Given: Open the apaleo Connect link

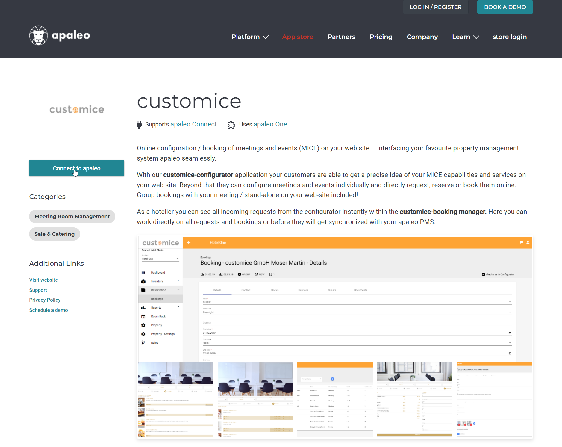Looking at the screenshot, I should coord(193,124).
